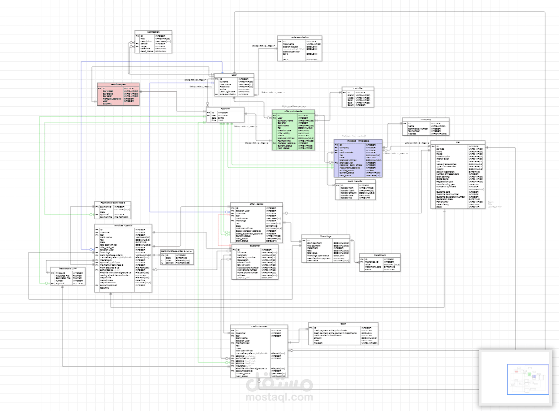559x411 pixels.
Task: Click Deposit amount row in invoices - partial
Action: 123,283
